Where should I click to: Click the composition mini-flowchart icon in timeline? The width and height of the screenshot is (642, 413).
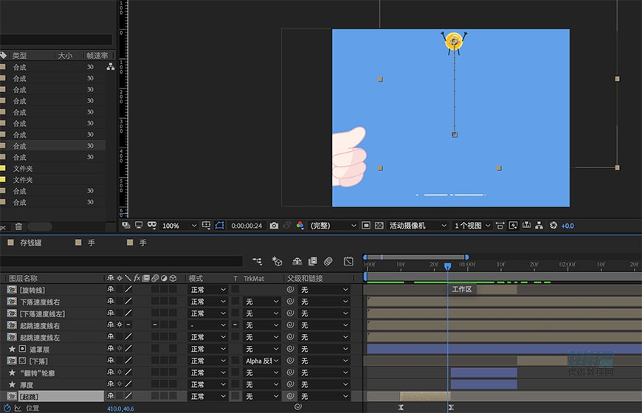(257, 261)
